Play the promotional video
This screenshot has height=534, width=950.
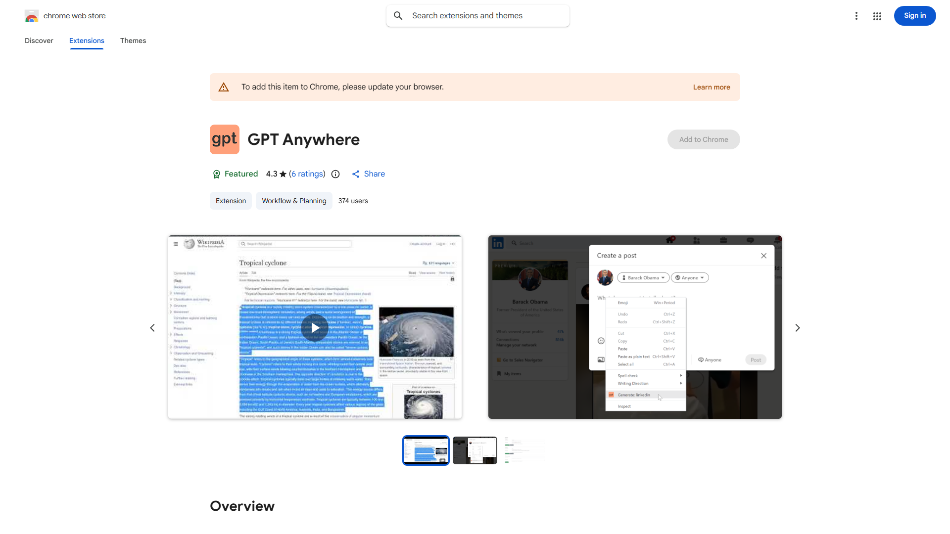[x=315, y=327]
